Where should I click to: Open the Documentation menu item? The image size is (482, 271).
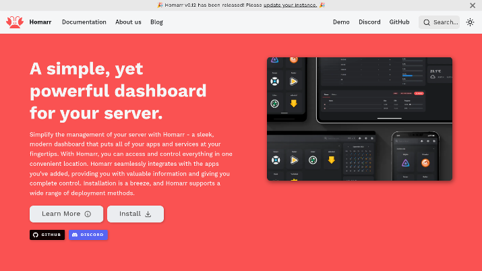point(84,22)
